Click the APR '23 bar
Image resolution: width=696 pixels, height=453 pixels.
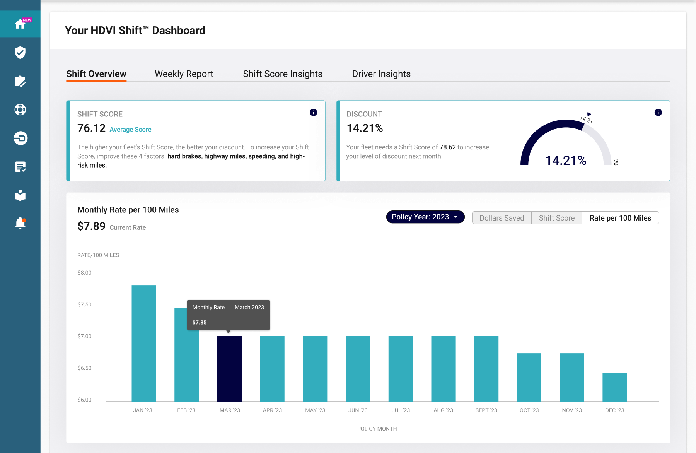(x=272, y=369)
